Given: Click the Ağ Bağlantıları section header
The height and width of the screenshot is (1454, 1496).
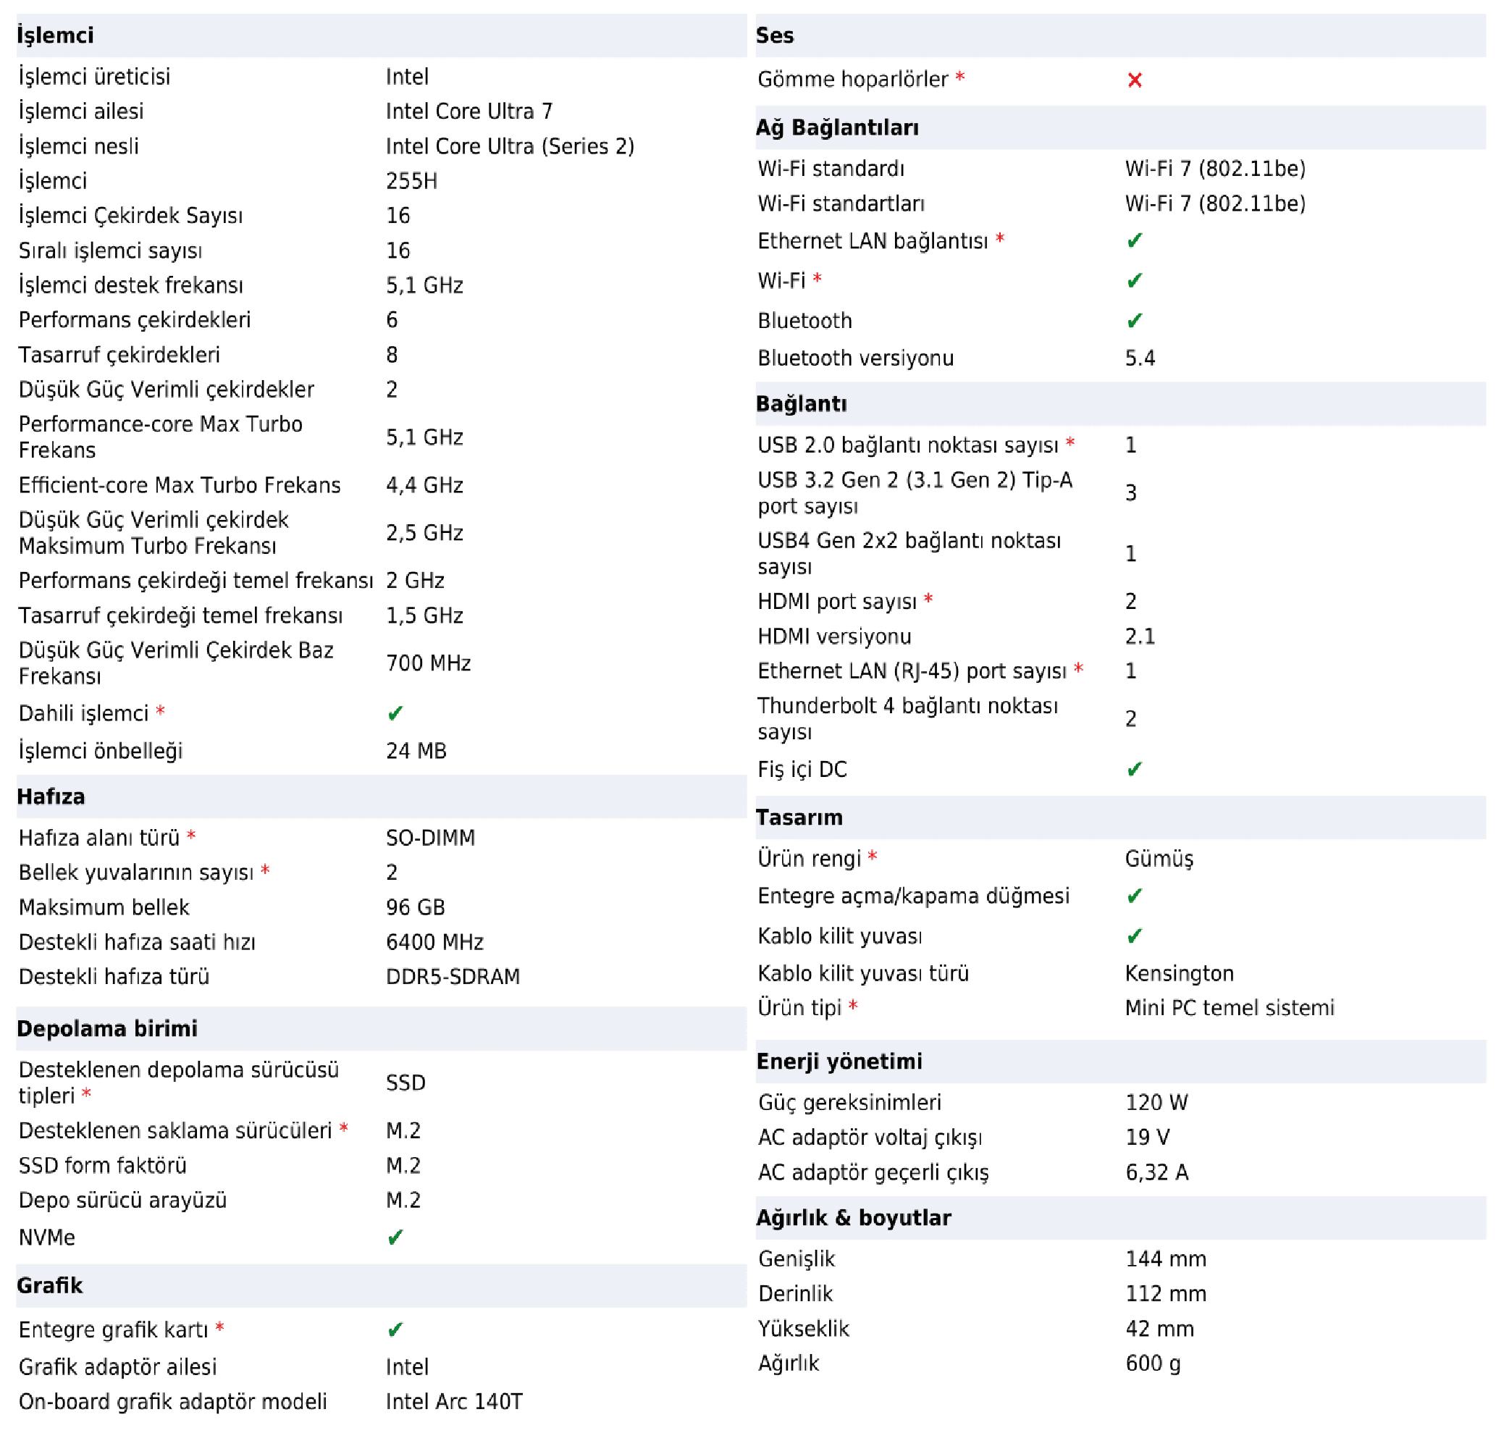Looking at the screenshot, I should (x=837, y=127).
